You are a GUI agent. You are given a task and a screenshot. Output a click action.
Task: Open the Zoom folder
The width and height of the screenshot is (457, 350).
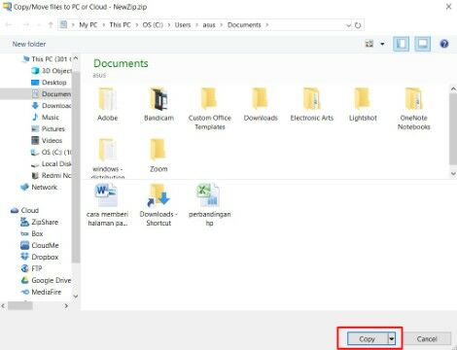[158, 156]
